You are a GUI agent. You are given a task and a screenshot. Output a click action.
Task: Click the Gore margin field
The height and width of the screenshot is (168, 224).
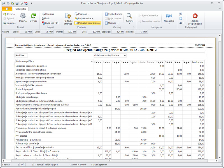click(x=47, y=32)
